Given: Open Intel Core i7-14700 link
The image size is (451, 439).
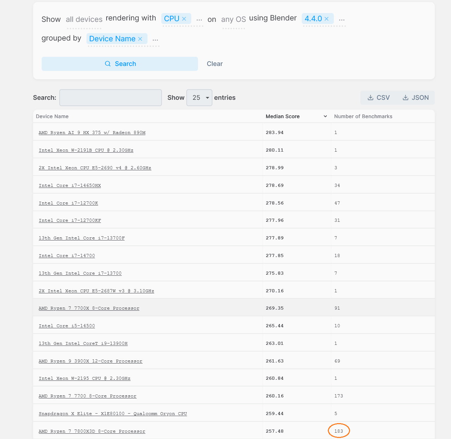Looking at the screenshot, I should [67, 256].
